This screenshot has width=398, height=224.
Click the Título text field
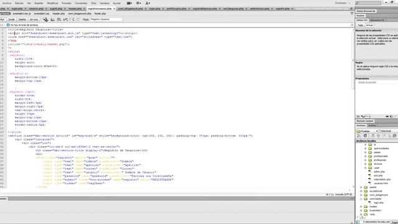[x=106, y=19]
